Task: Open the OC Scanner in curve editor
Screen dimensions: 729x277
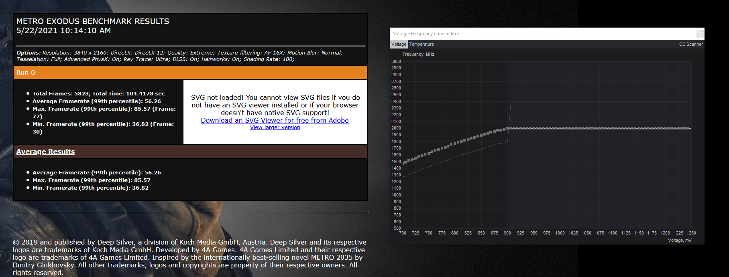Action: (691, 44)
